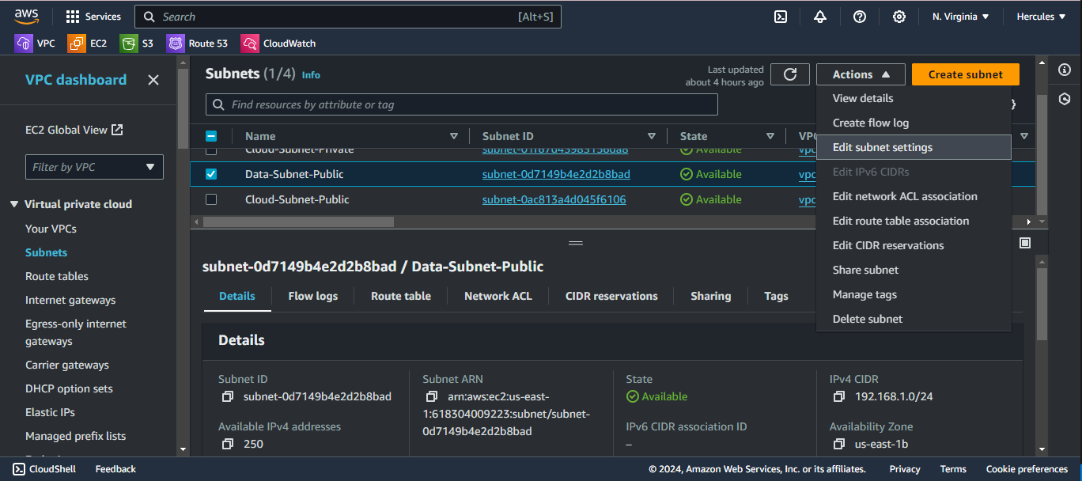Choose Edit subnet settings from Actions menu

(882, 147)
